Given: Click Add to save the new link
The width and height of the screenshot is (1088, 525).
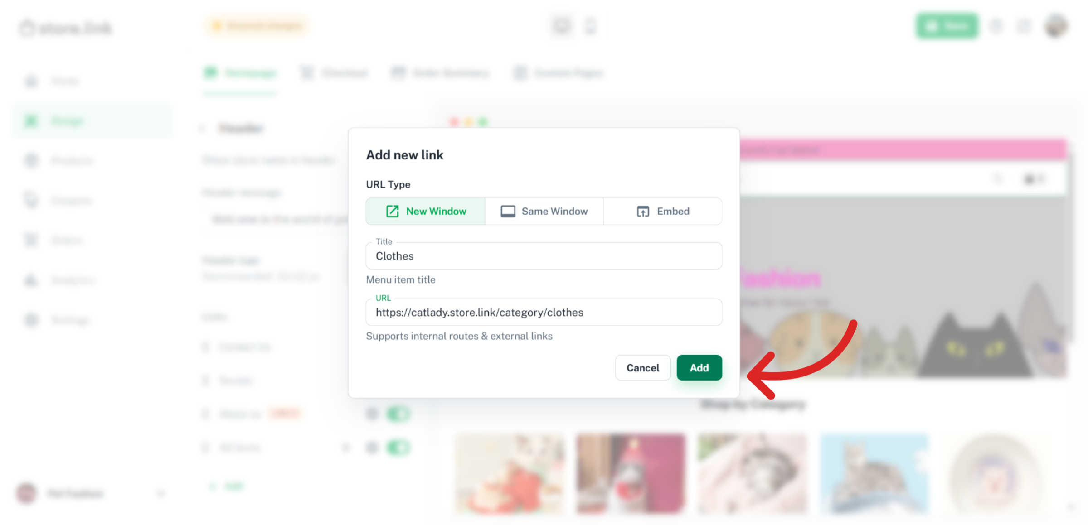Looking at the screenshot, I should click(699, 367).
